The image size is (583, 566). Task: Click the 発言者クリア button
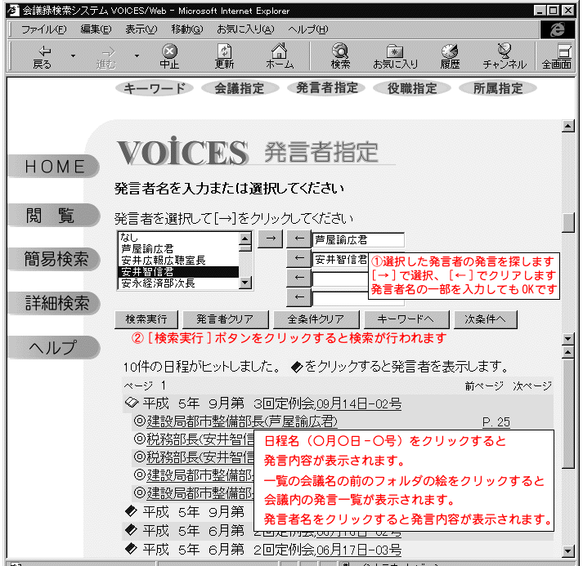tap(219, 319)
